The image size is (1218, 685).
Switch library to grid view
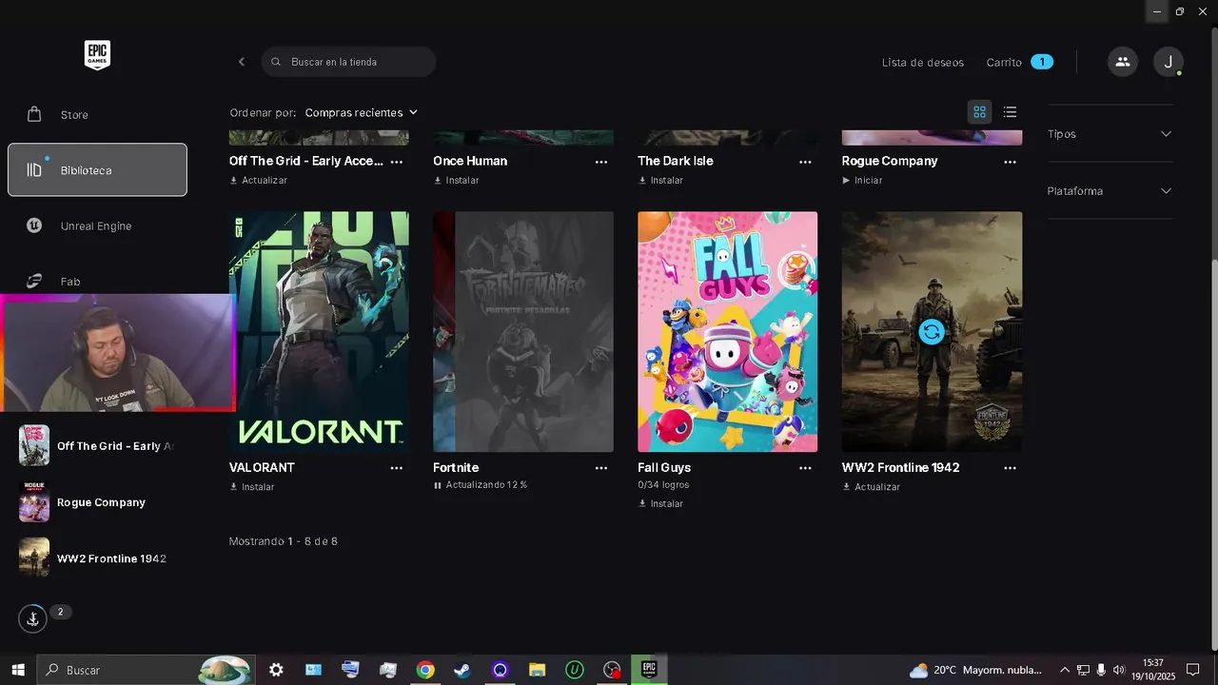tap(979, 112)
